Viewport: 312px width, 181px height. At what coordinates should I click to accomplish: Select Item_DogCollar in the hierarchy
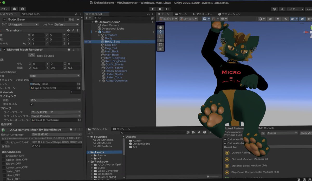pos(115,61)
